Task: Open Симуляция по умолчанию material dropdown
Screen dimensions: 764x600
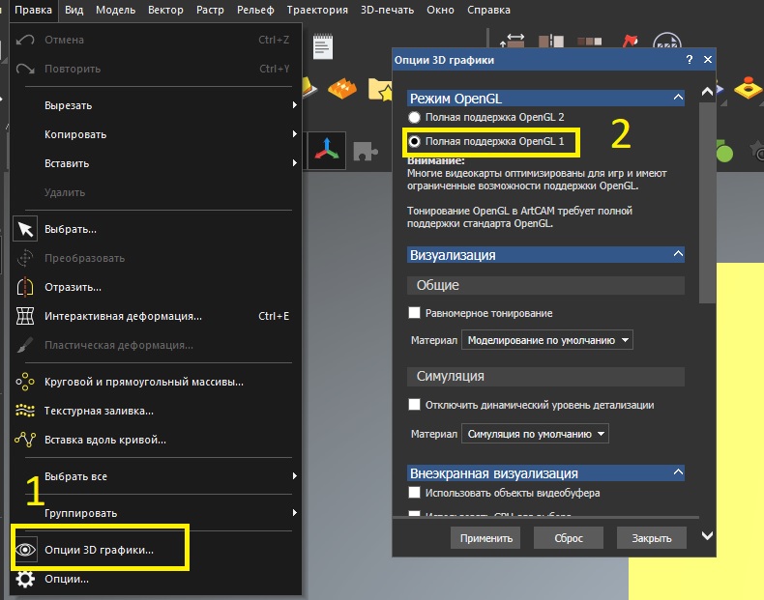Action: (535, 434)
